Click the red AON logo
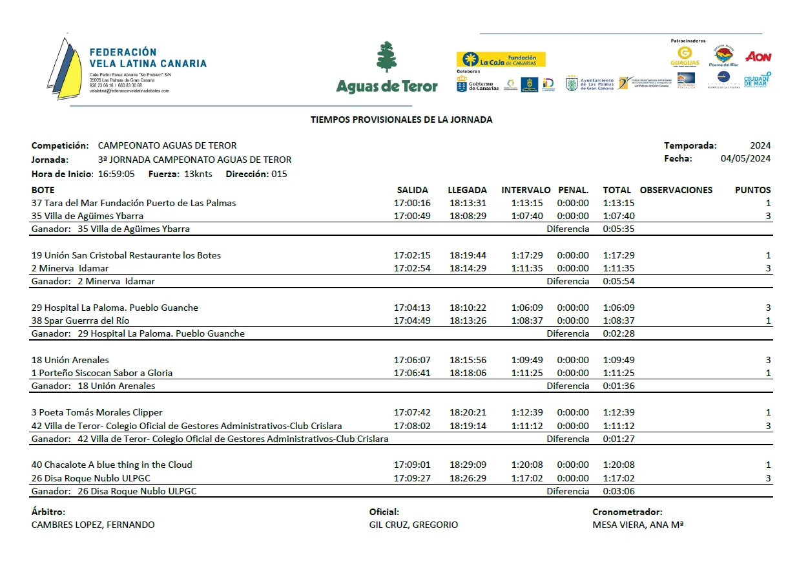This screenshot has height=568, width=808. [x=758, y=57]
